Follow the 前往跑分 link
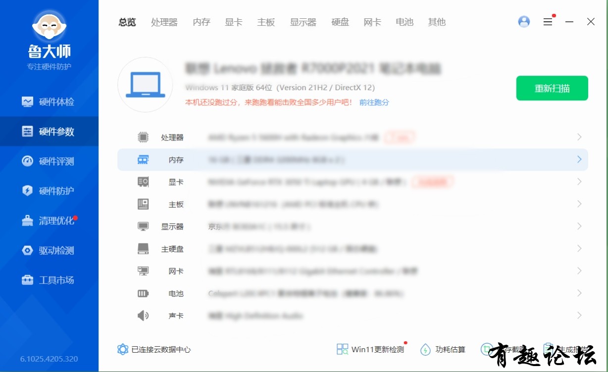The image size is (608, 372). pyautogui.click(x=374, y=102)
